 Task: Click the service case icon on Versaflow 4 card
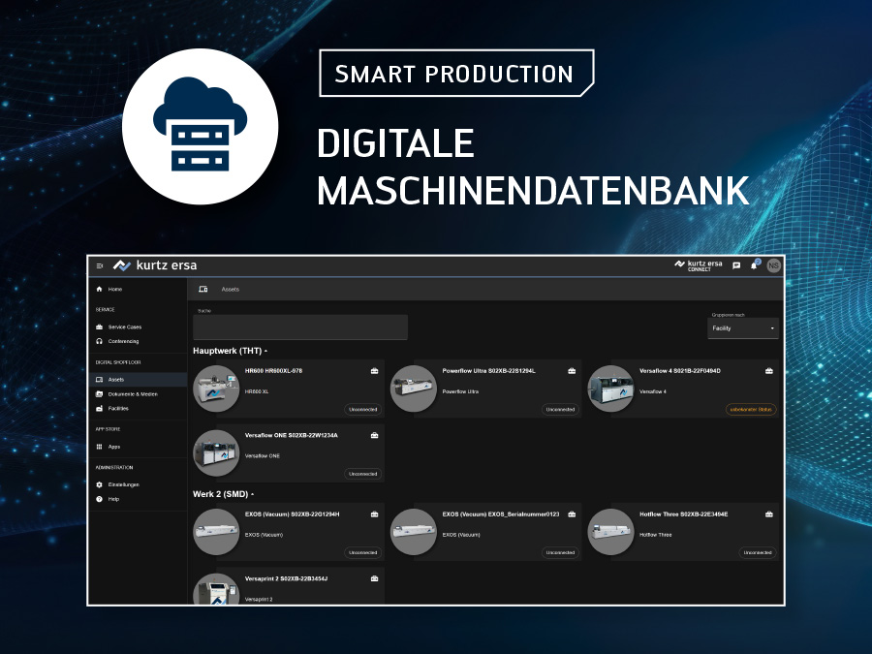click(769, 371)
